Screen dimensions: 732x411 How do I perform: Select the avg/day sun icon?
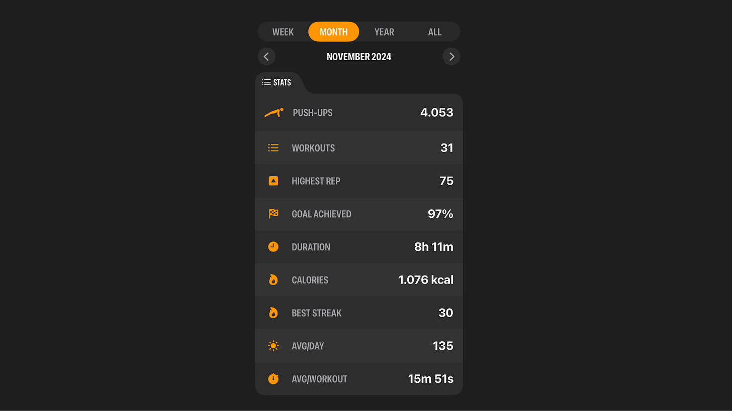point(273,346)
